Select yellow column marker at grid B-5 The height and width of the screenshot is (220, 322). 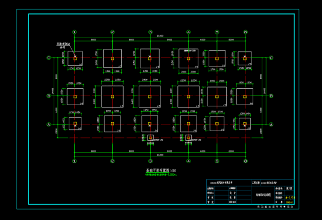pos(217,97)
